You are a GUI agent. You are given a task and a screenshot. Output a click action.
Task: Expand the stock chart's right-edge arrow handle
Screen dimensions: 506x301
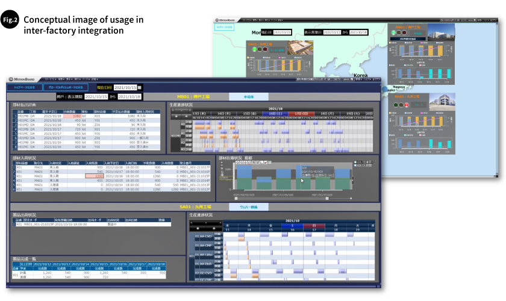pos(353,180)
